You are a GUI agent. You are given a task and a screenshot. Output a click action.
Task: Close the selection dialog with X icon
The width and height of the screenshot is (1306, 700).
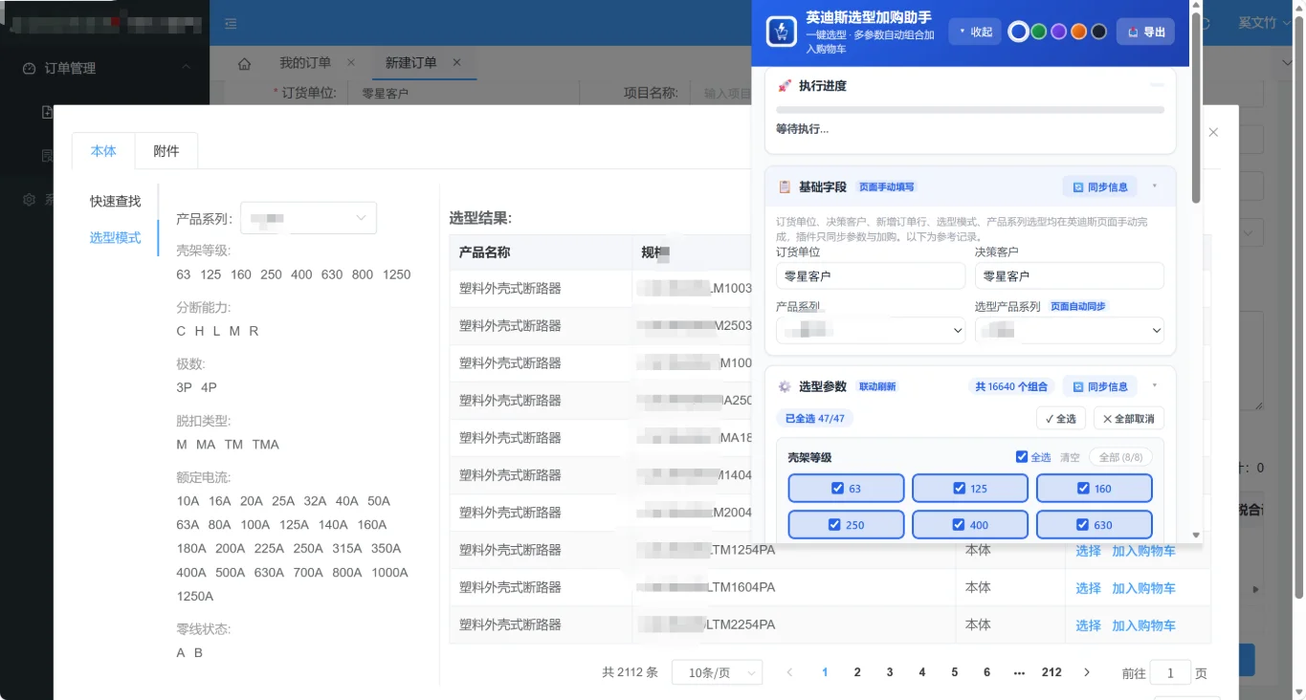(1213, 133)
